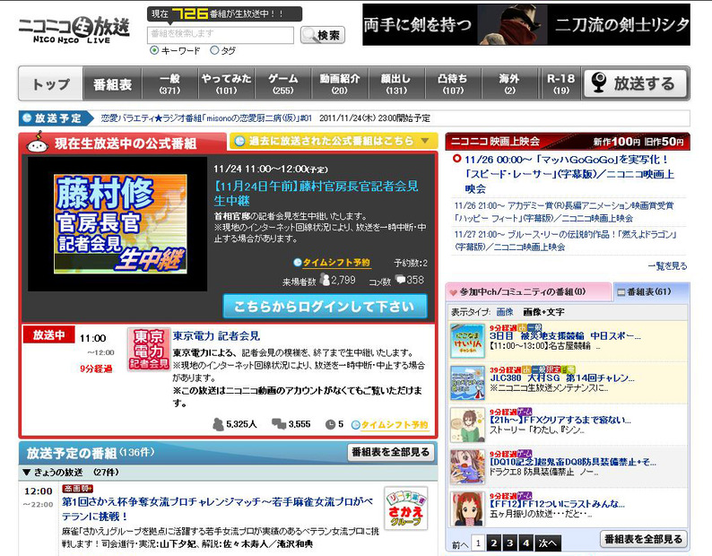Click the 番組を検索します search input field
Viewport: 712px width, 556px height.
(x=221, y=34)
